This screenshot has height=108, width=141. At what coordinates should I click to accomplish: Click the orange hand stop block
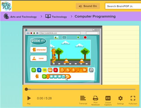point(68,70)
